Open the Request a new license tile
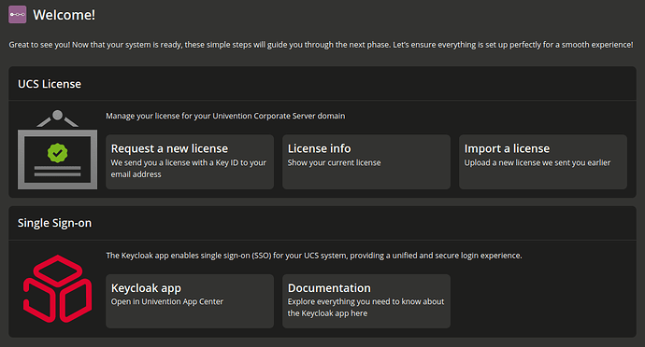The height and width of the screenshot is (347, 645). pyautogui.click(x=190, y=161)
